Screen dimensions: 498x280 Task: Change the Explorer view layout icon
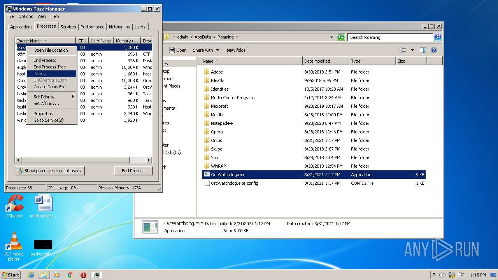(403, 50)
